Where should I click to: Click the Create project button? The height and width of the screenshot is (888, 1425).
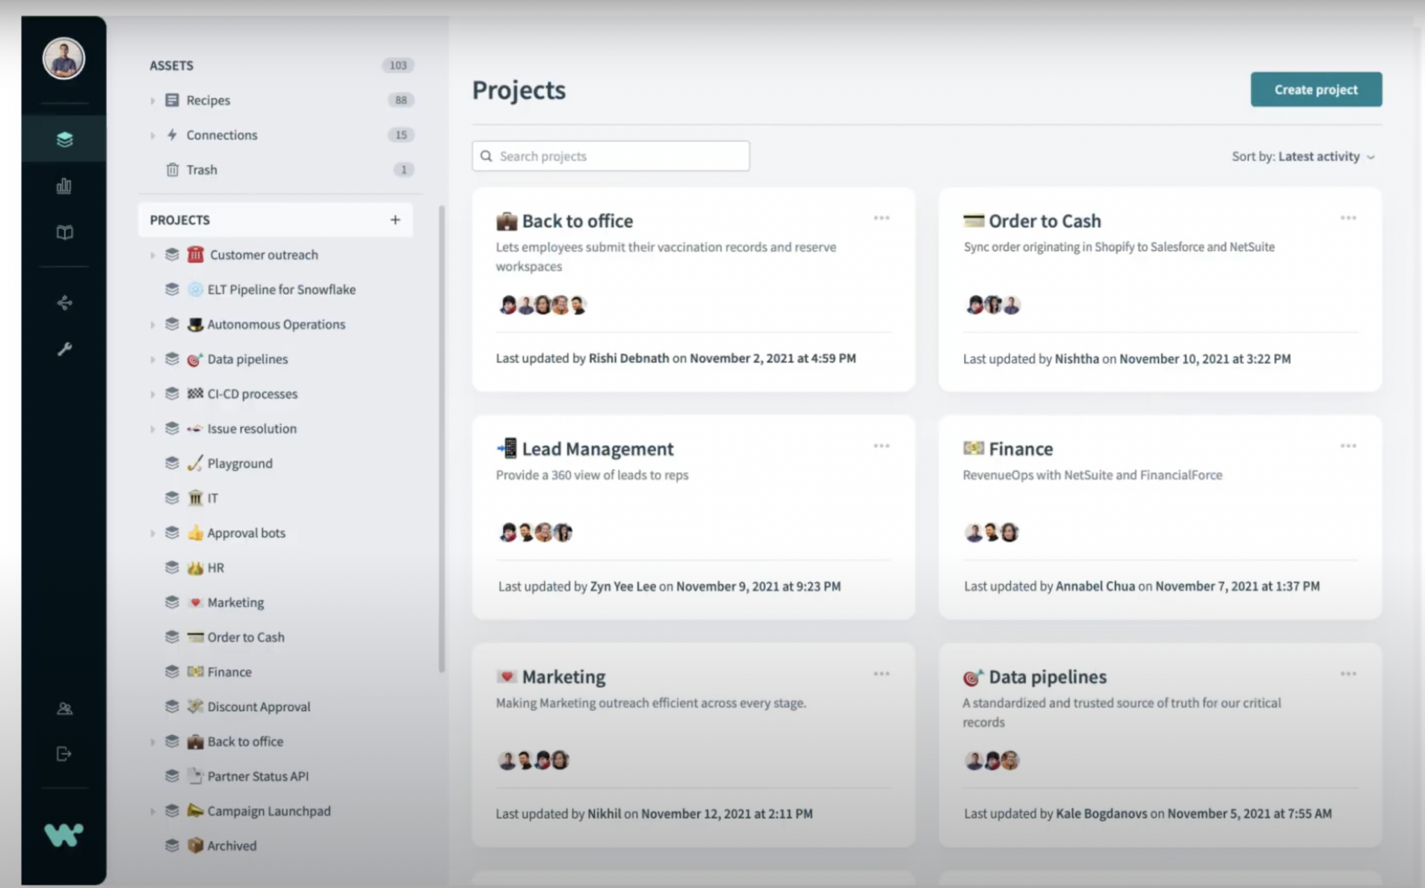(x=1315, y=89)
